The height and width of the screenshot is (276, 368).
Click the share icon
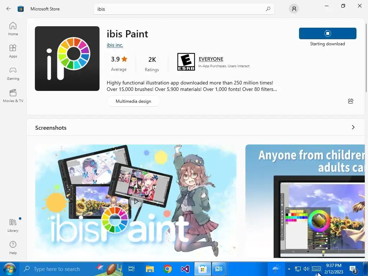pyautogui.click(x=351, y=101)
